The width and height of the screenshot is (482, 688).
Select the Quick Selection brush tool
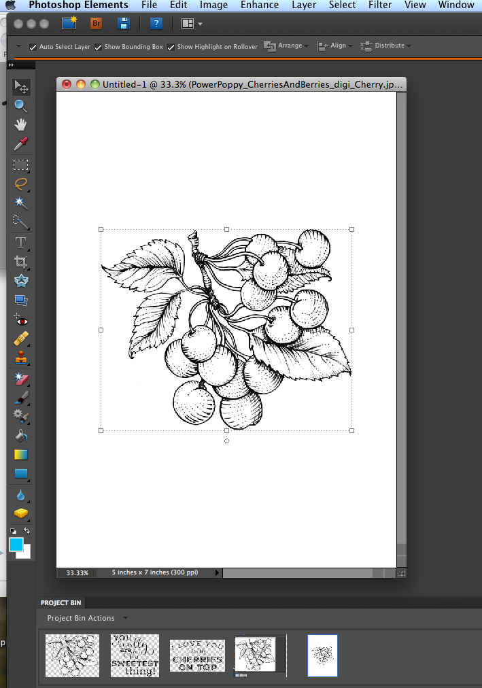(x=20, y=222)
